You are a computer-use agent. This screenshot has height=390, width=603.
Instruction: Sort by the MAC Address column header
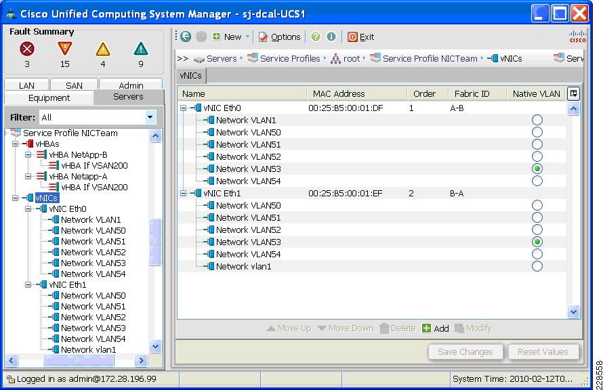coord(357,93)
